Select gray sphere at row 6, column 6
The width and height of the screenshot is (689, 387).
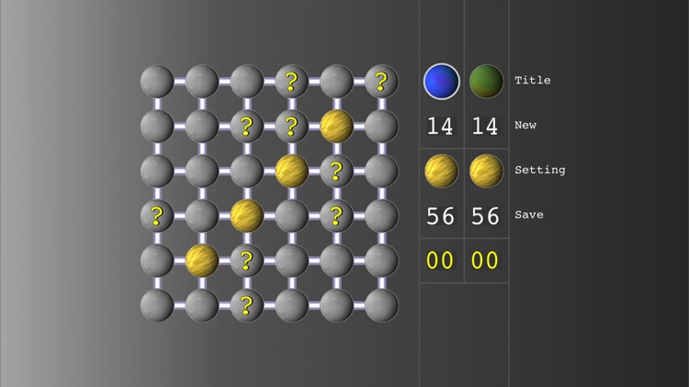pyautogui.click(x=381, y=305)
